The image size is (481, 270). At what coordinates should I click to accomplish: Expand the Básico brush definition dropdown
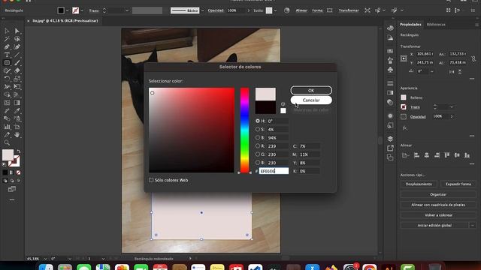pyautogui.click(x=202, y=10)
